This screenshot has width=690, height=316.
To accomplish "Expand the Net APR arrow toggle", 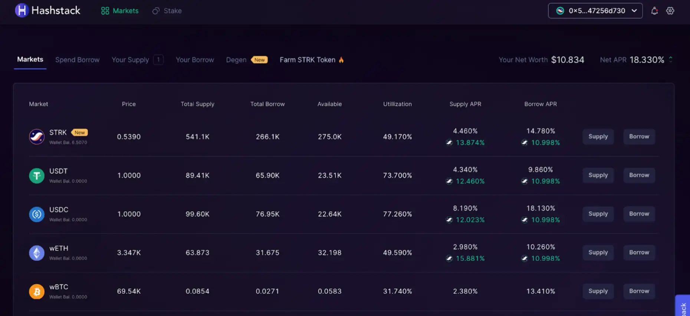I will pyautogui.click(x=670, y=59).
